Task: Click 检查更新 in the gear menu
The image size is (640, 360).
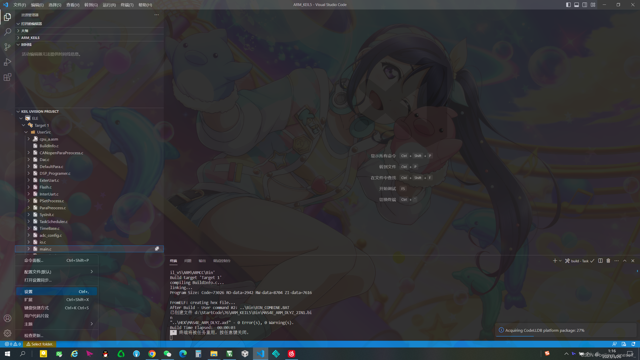Action: click(x=34, y=335)
